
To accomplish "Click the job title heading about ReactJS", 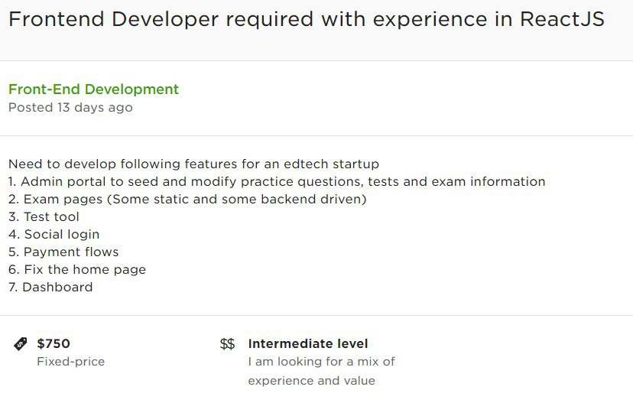I will click(307, 19).
